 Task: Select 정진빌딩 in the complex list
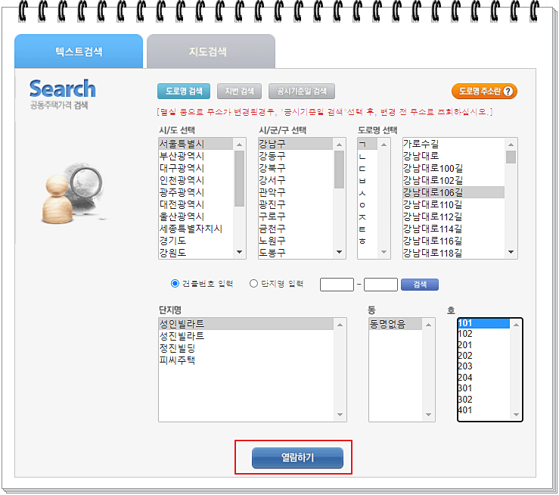click(246, 348)
